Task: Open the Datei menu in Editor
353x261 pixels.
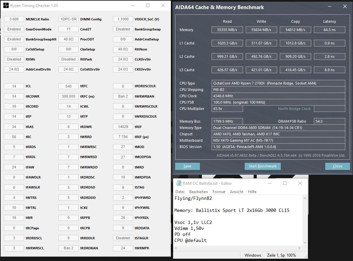Action: (180, 192)
